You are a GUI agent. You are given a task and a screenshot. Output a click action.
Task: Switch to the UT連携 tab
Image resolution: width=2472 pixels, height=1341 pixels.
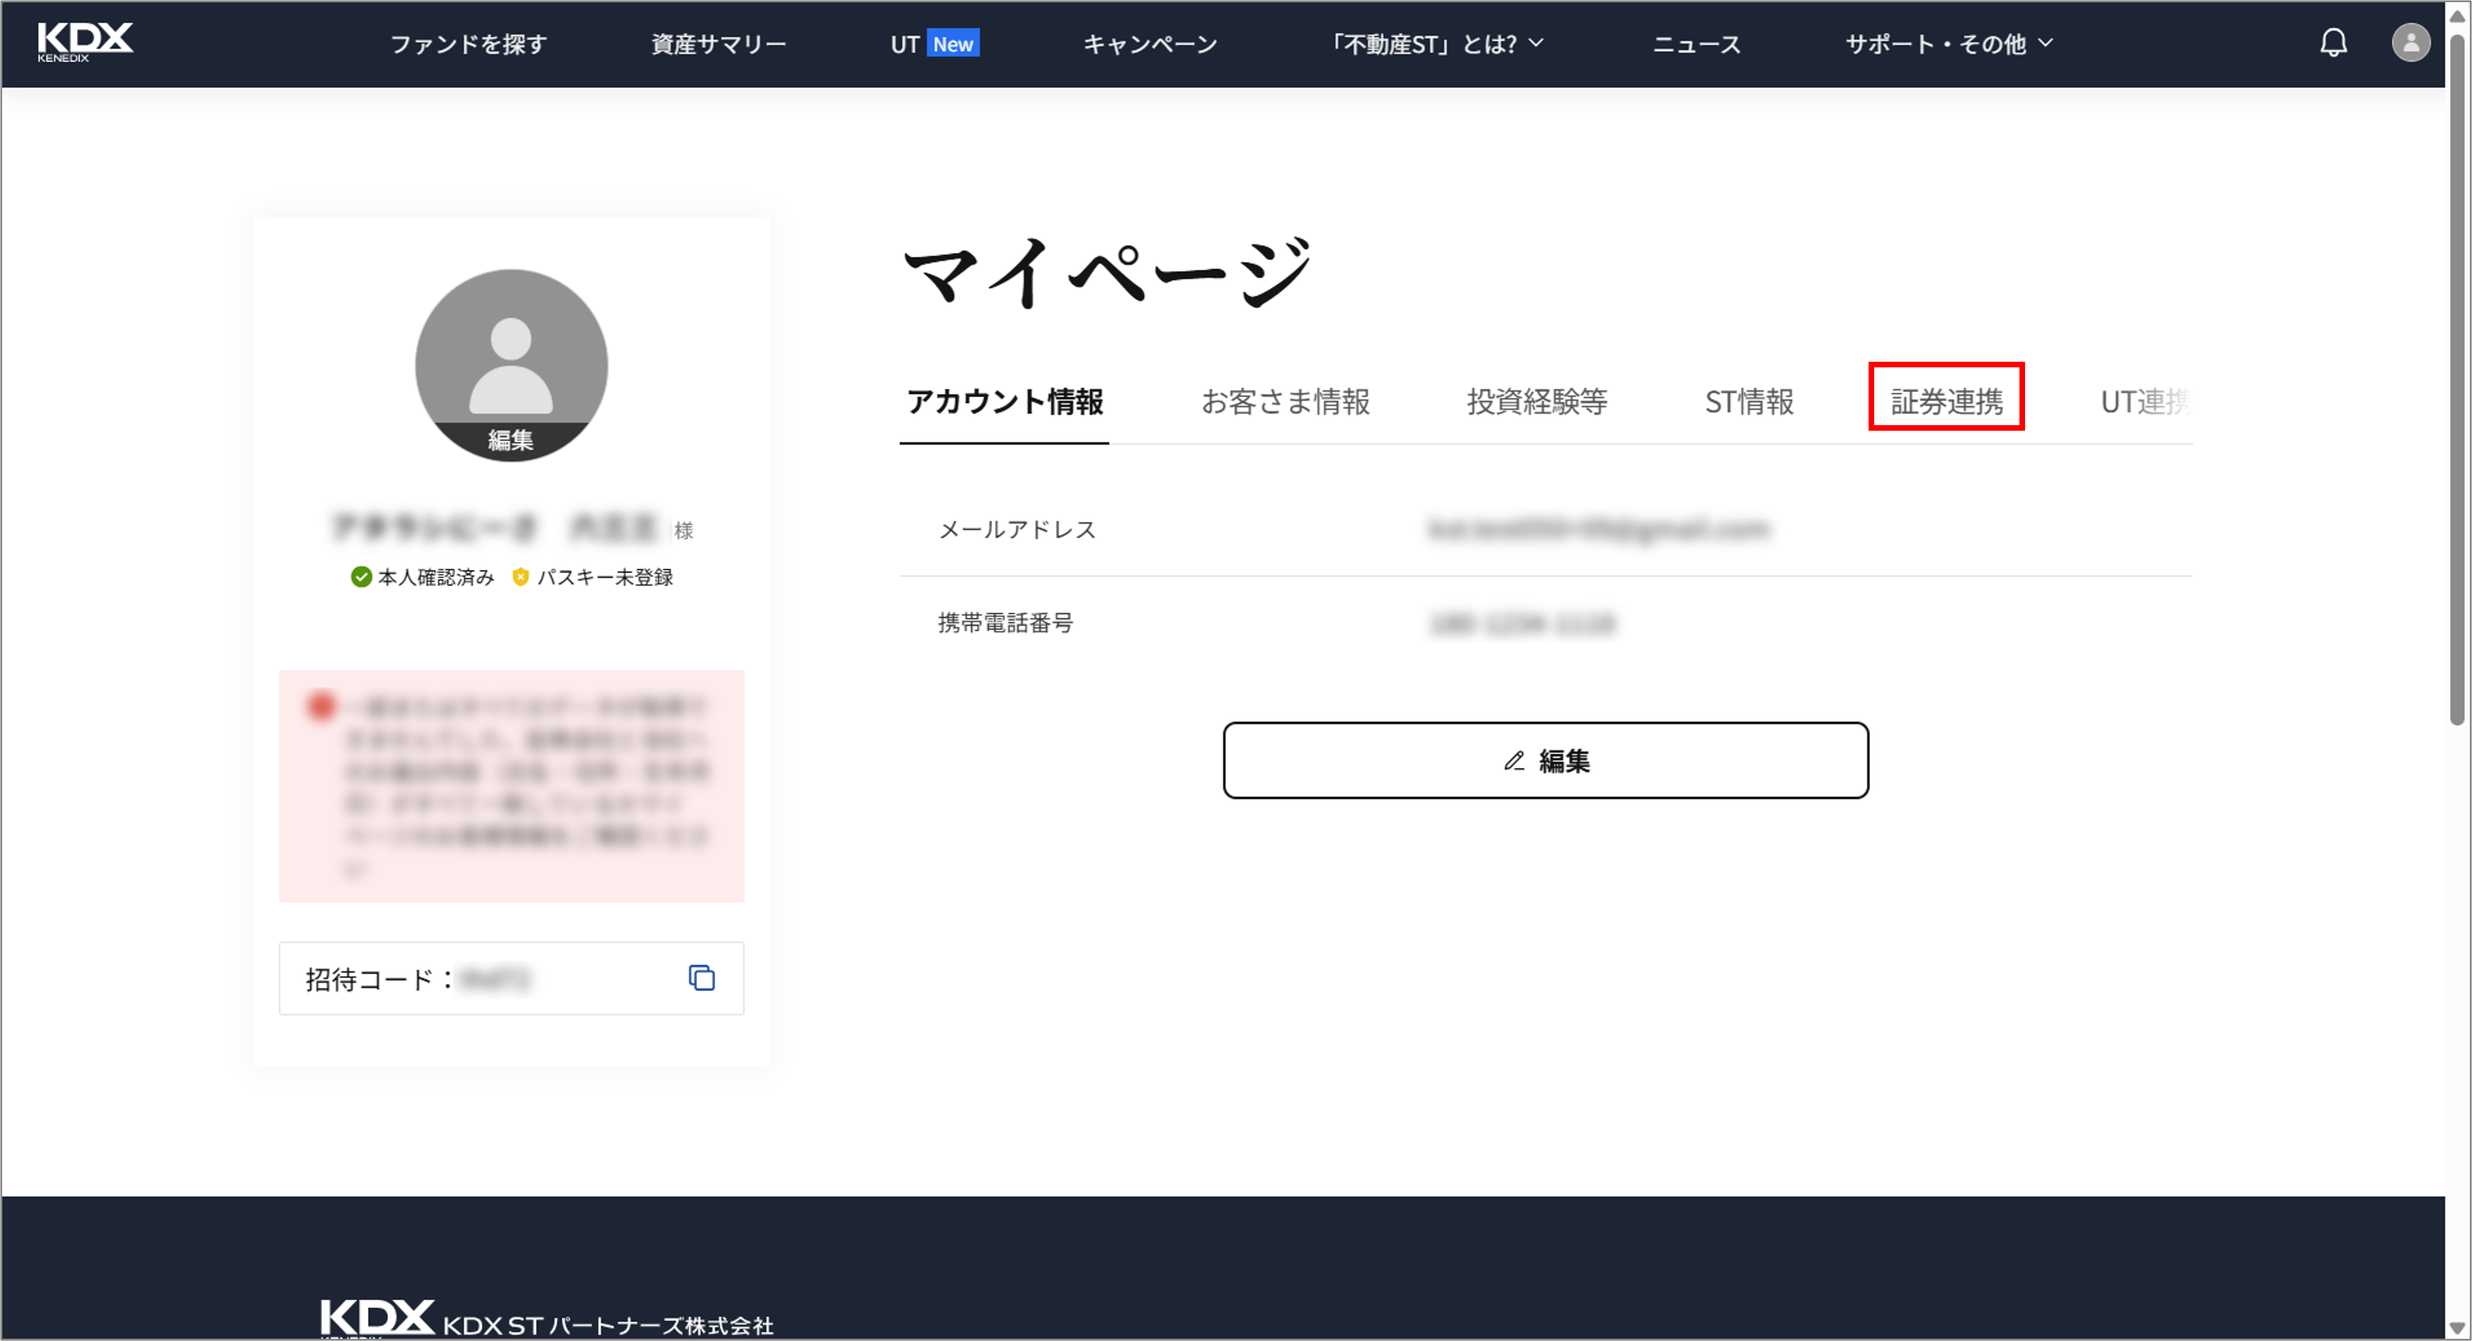click(2144, 401)
